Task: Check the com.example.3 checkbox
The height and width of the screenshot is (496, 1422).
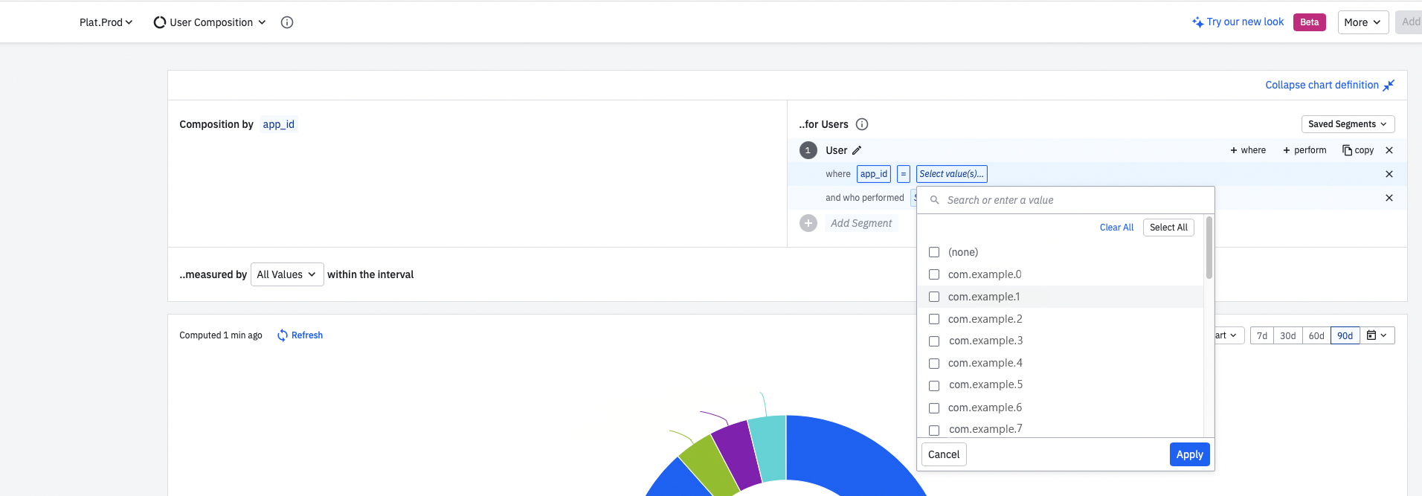Action: pos(934,341)
